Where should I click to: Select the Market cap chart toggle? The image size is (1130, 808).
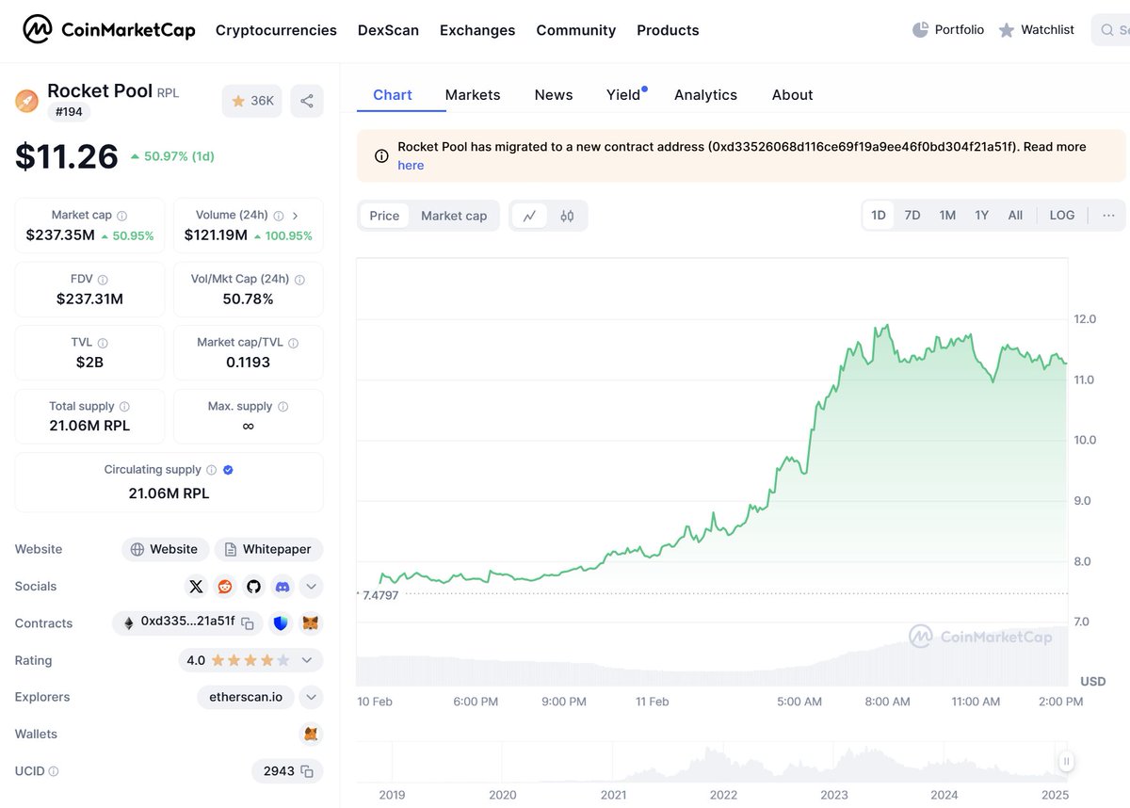(x=454, y=216)
